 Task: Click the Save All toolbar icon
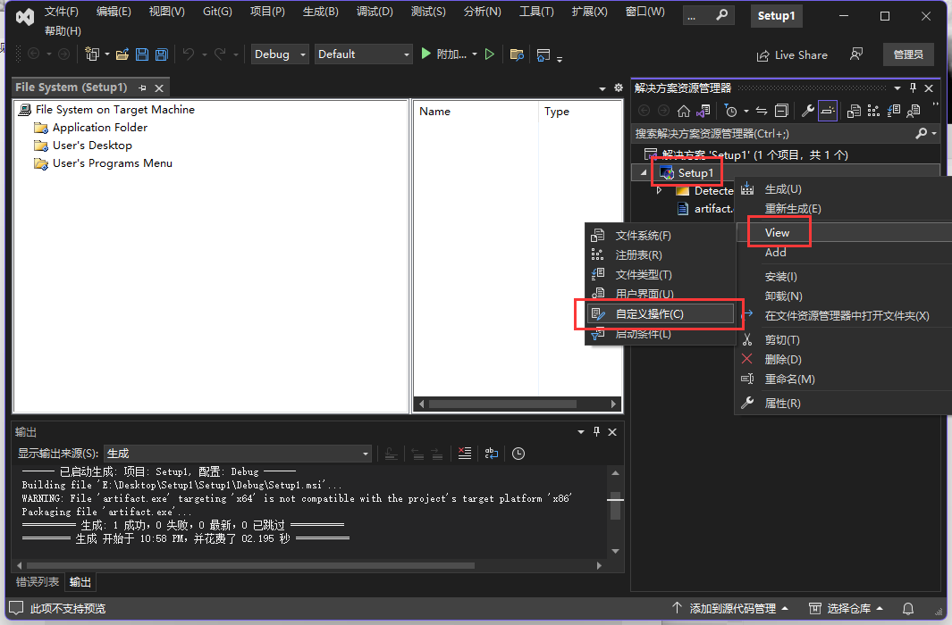click(x=161, y=54)
